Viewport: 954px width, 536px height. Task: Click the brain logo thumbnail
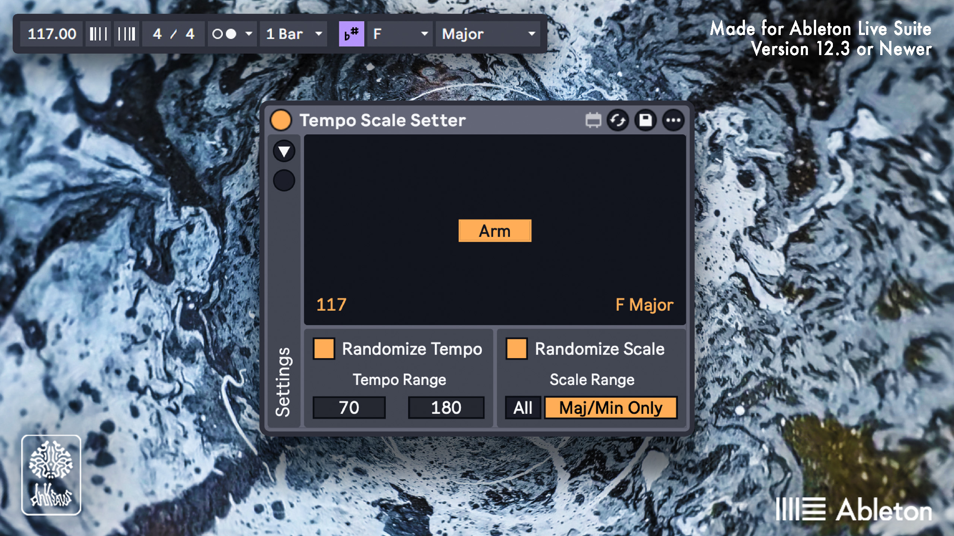pyautogui.click(x=51, y=475)
